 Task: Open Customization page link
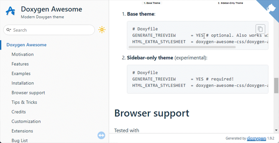point(26,121)
